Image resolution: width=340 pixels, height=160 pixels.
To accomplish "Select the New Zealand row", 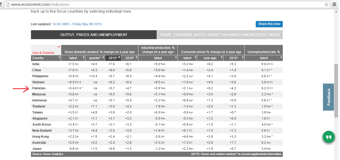I will tap(157, 131).
